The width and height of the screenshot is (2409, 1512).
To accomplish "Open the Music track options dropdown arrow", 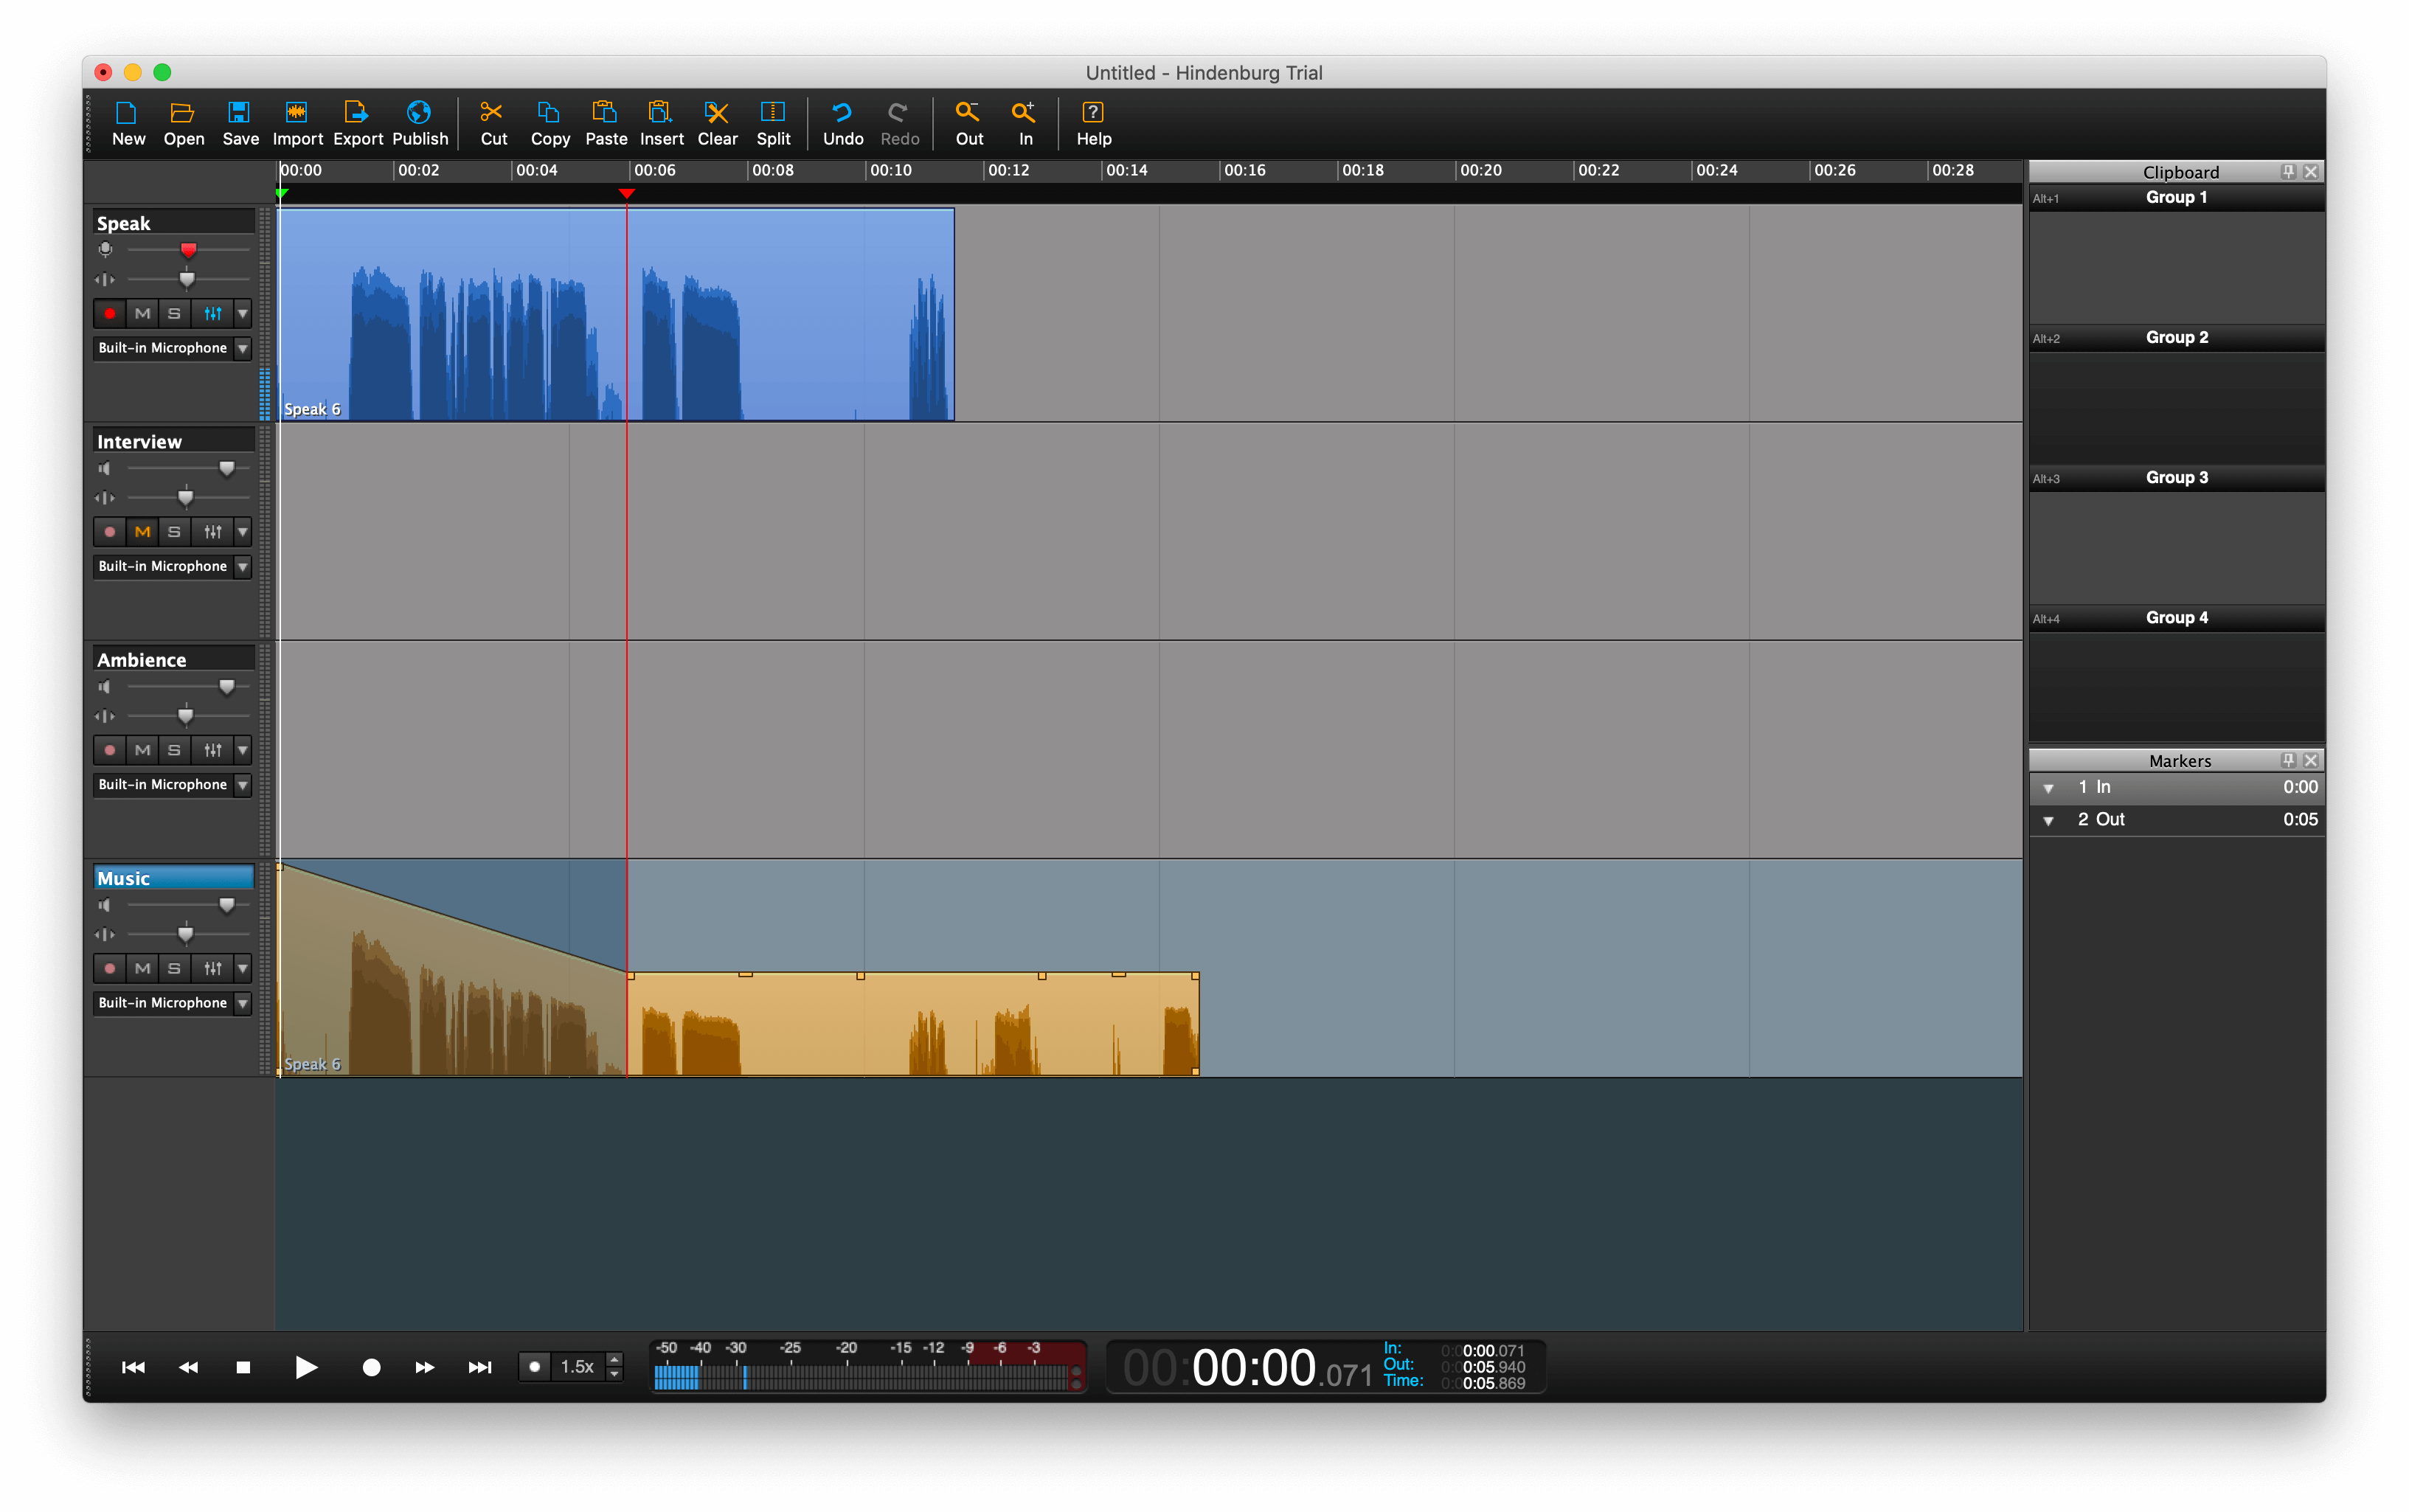I will [243, 968].
